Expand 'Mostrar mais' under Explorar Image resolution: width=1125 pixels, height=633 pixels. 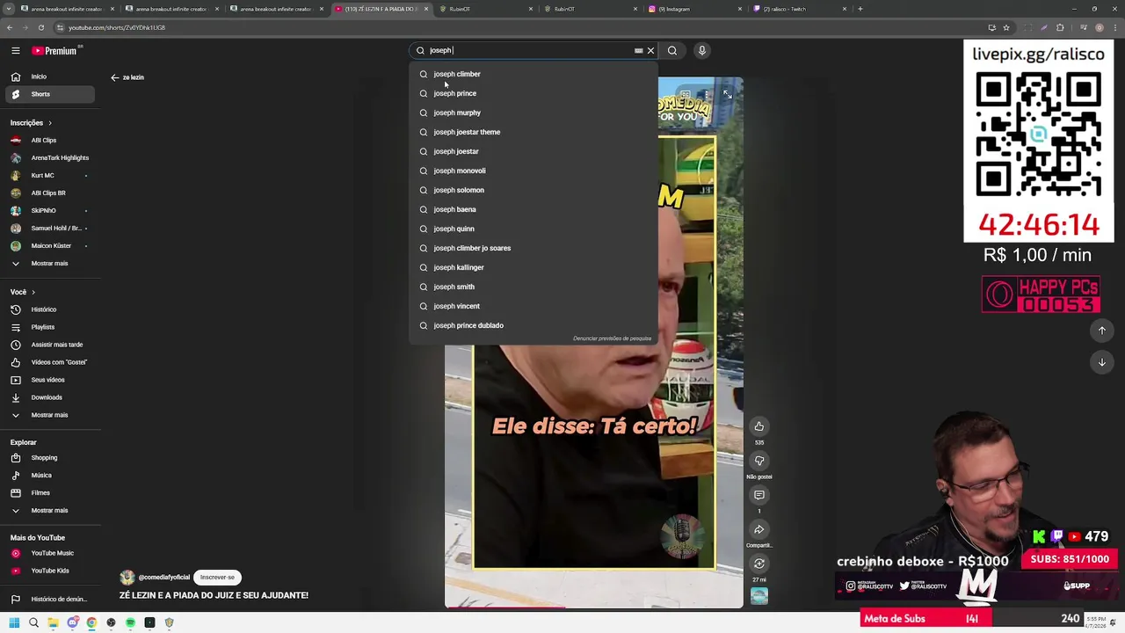click(x=50, y=510)
